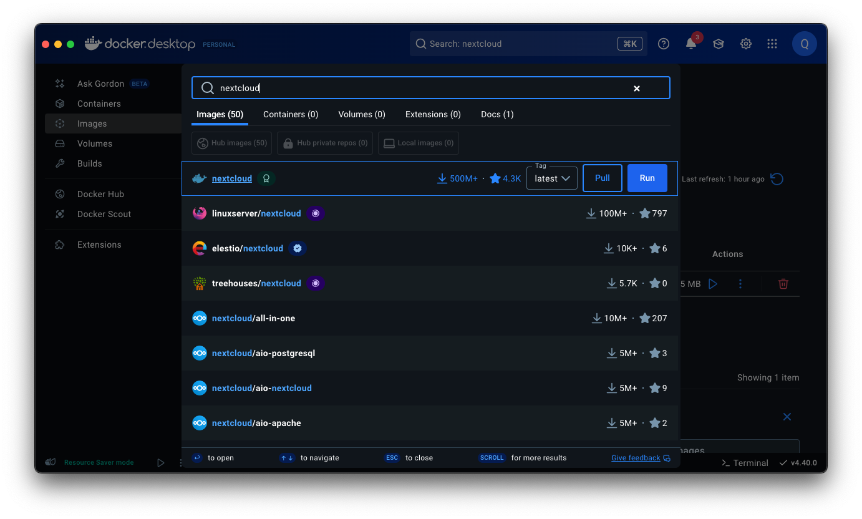Dismiss the panel with the blue X
Screen dimensions: 862x519
pyautogui.click(x=787, y=417)
